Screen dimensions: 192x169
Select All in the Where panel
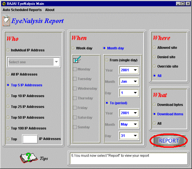154,76
